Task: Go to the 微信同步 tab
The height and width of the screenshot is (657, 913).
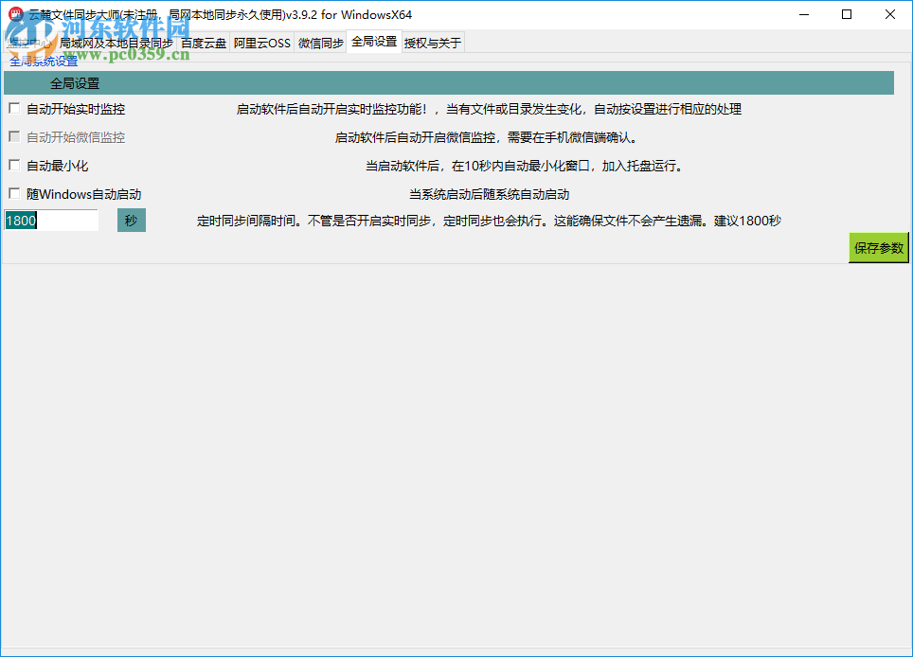Action: 320,43
